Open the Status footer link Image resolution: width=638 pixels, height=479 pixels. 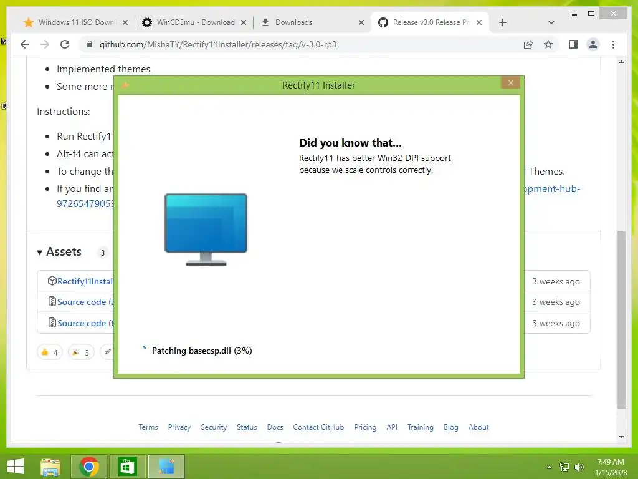click(247, 427)
